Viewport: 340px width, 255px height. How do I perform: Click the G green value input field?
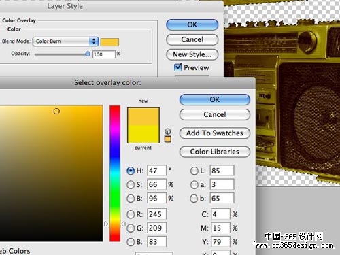(156, 228)
